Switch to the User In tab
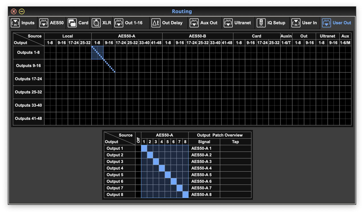Viewport: 364px width, 214px height. pyautogui.click(x=305, y=23)
